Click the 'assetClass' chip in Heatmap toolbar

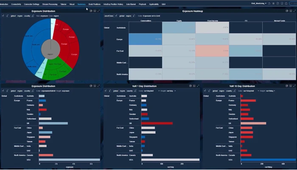(109, 16)
